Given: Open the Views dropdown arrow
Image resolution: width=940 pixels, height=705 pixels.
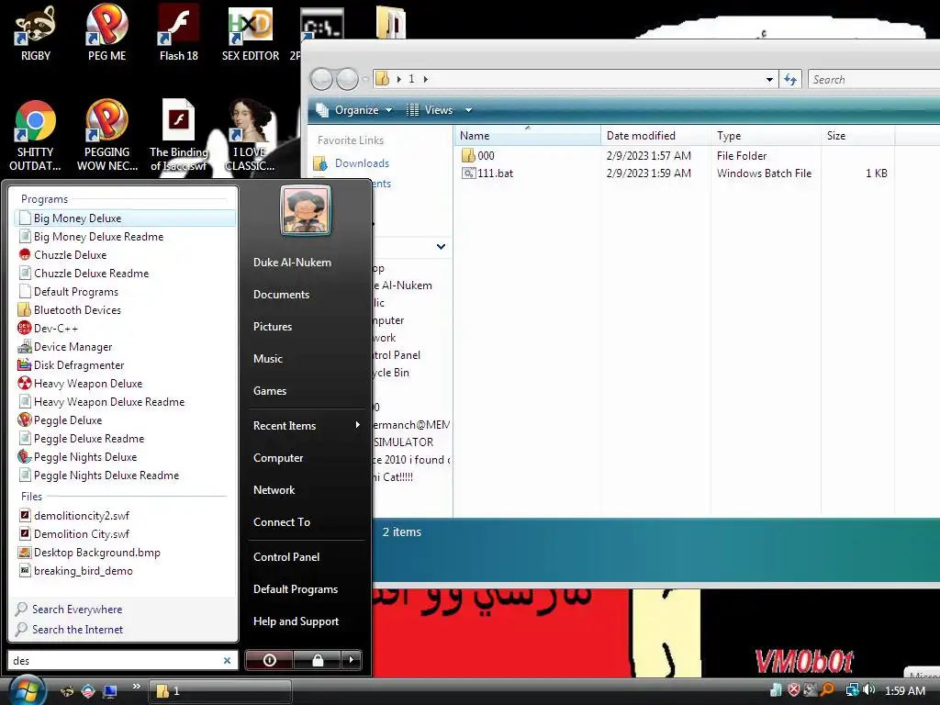Looking at the screenshot, I should pos(469,110).
